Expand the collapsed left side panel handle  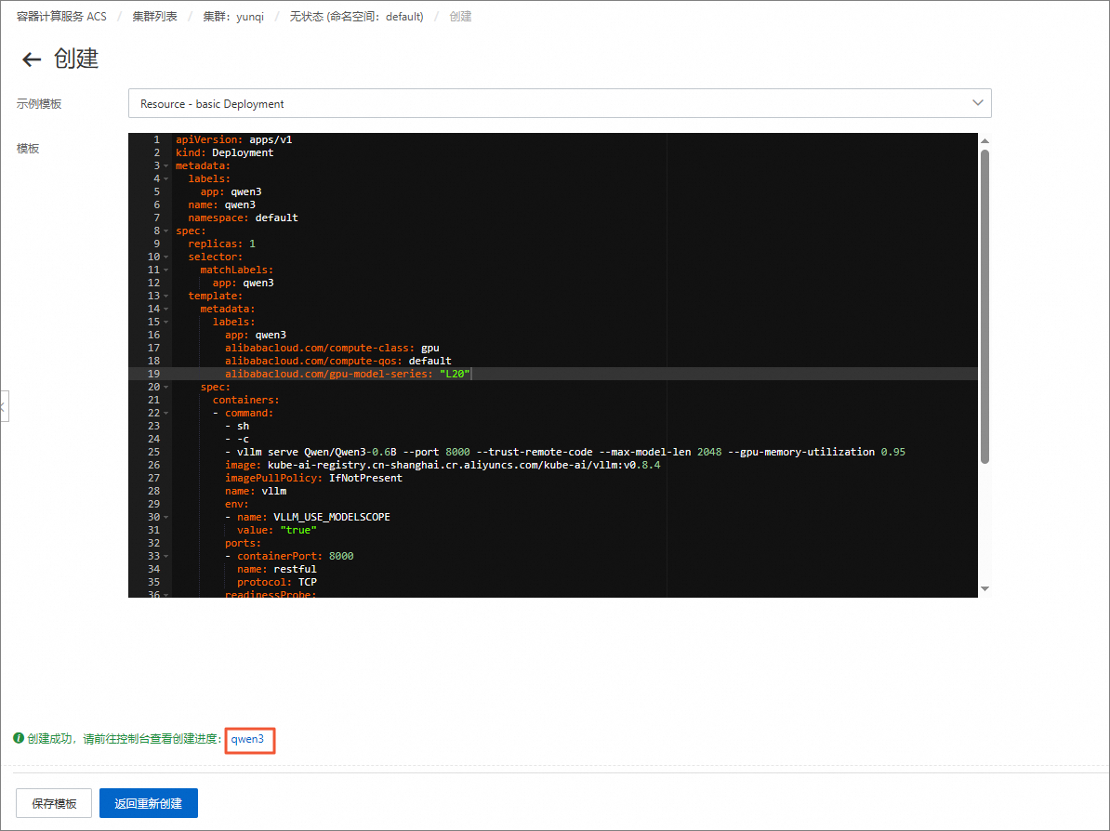point(5,406)
